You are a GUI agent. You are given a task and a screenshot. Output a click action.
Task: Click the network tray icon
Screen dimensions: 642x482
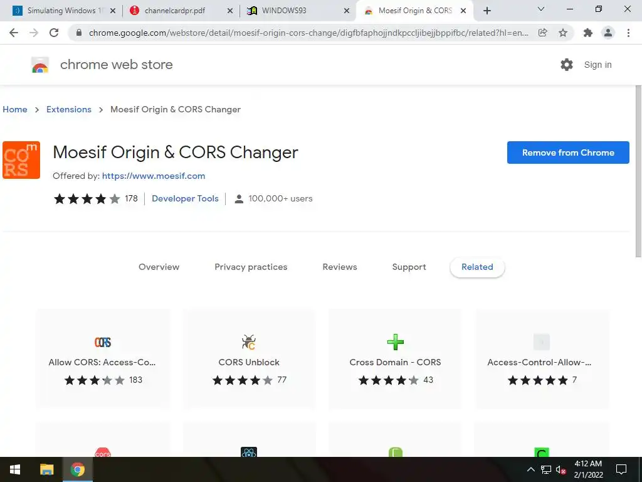point(546,469)
